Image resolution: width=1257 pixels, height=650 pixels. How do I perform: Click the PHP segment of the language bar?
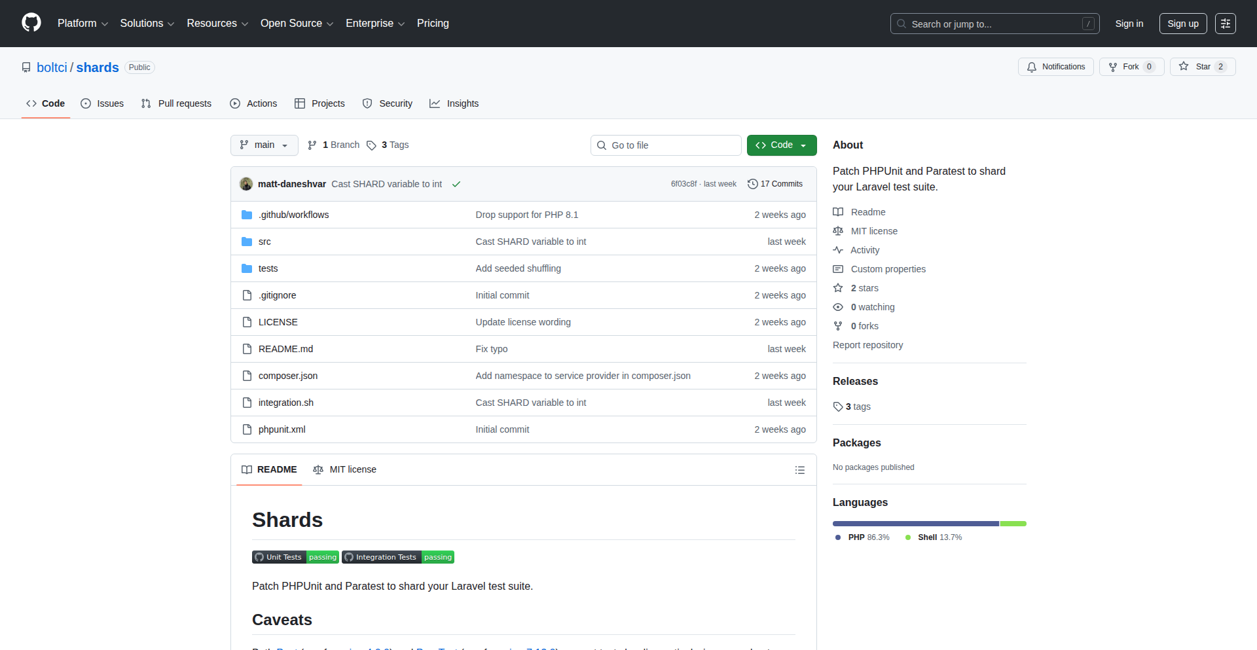click(915, 524)
